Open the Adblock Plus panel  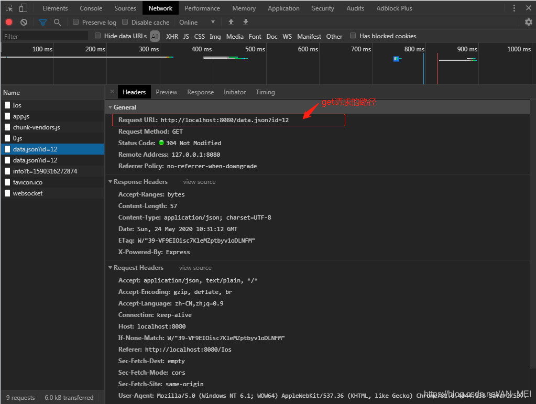394,8
